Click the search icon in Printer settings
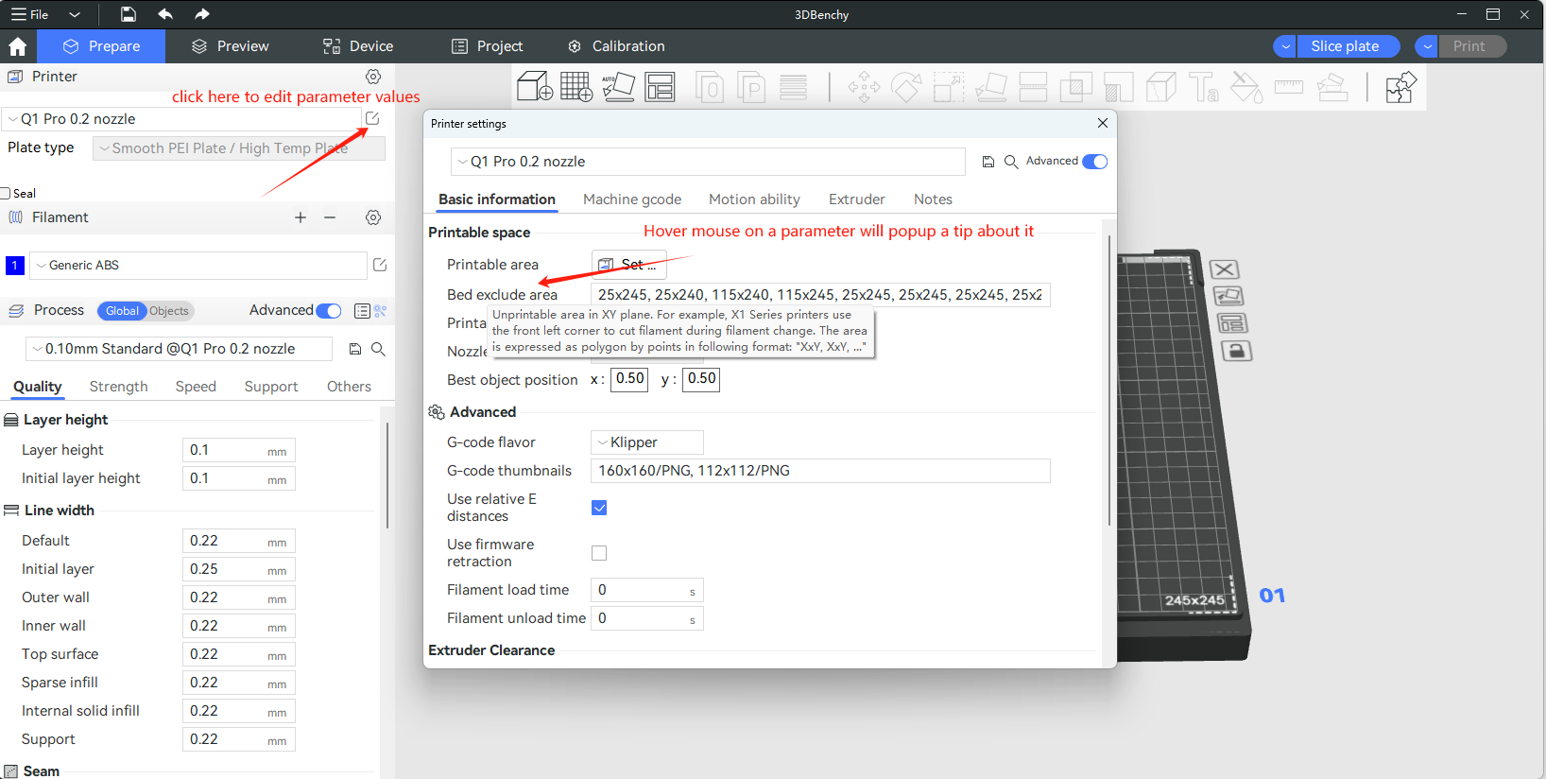The image size is (1546, 779). [1011, 162]
